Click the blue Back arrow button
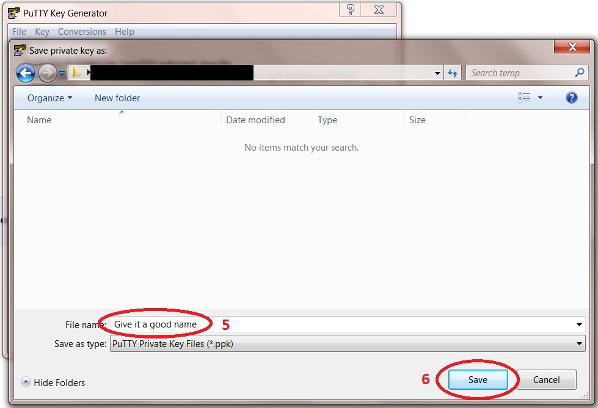Image resolution: width=598 pixels, height=408 pixels. pyautogui.click(x=26, y=73)
